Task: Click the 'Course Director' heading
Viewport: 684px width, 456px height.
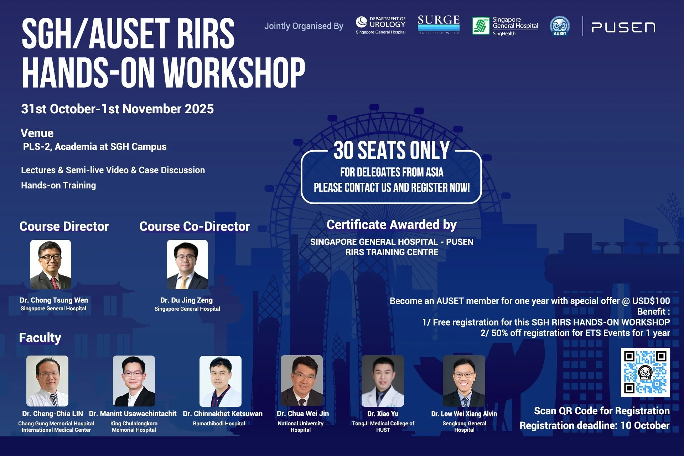Action: coord(64,227)
